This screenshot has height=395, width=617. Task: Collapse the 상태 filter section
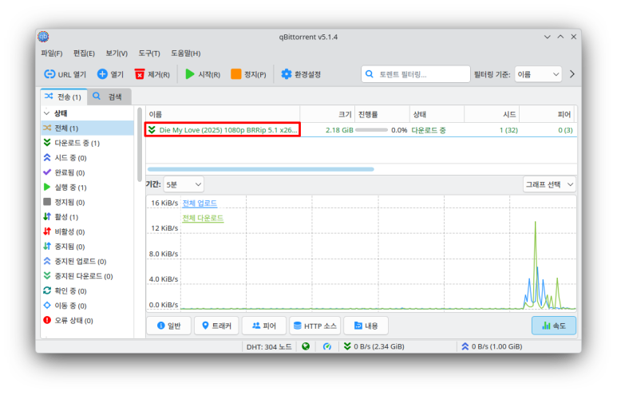click(47, 113)
